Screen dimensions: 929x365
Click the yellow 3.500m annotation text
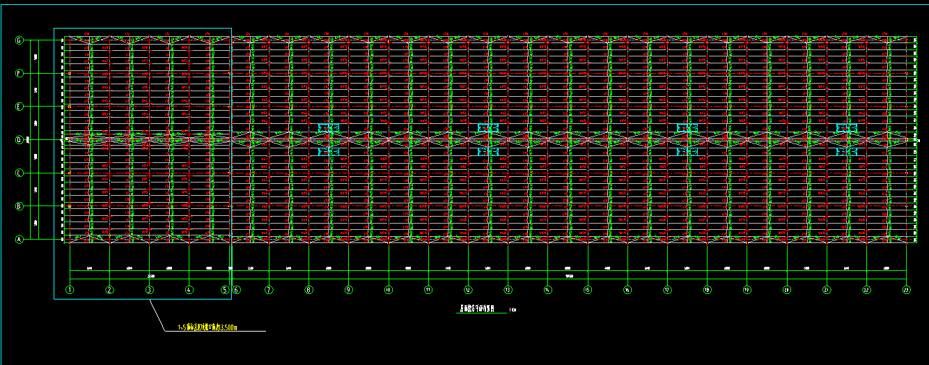[208, 327]
